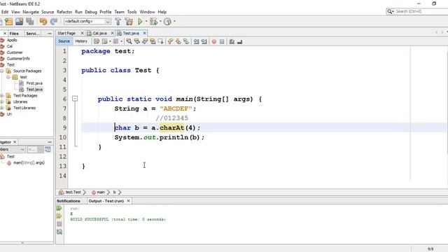This screenshot has height=252, width=448.
Task: Click the Save All toolbar icon
Action: [x=29, y=22]
